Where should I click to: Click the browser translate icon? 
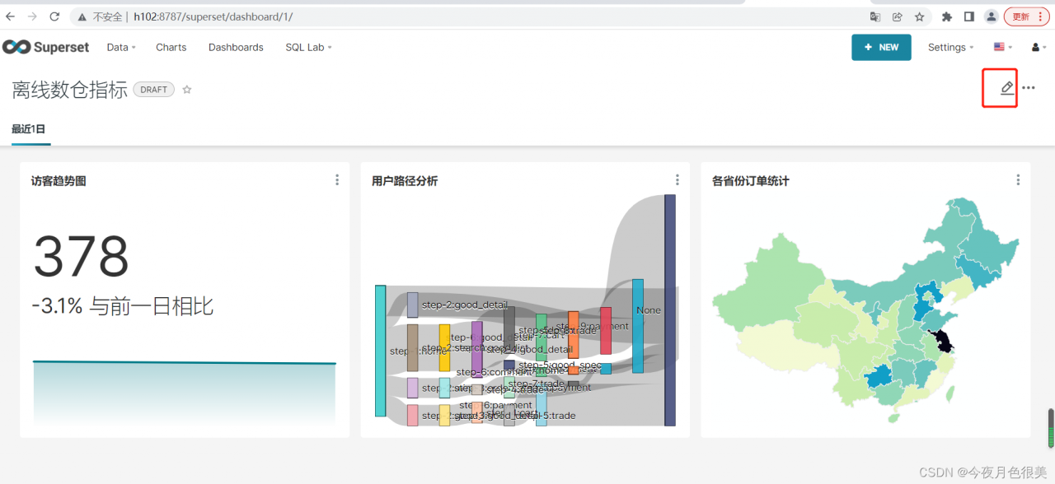(x=874, y=16)
